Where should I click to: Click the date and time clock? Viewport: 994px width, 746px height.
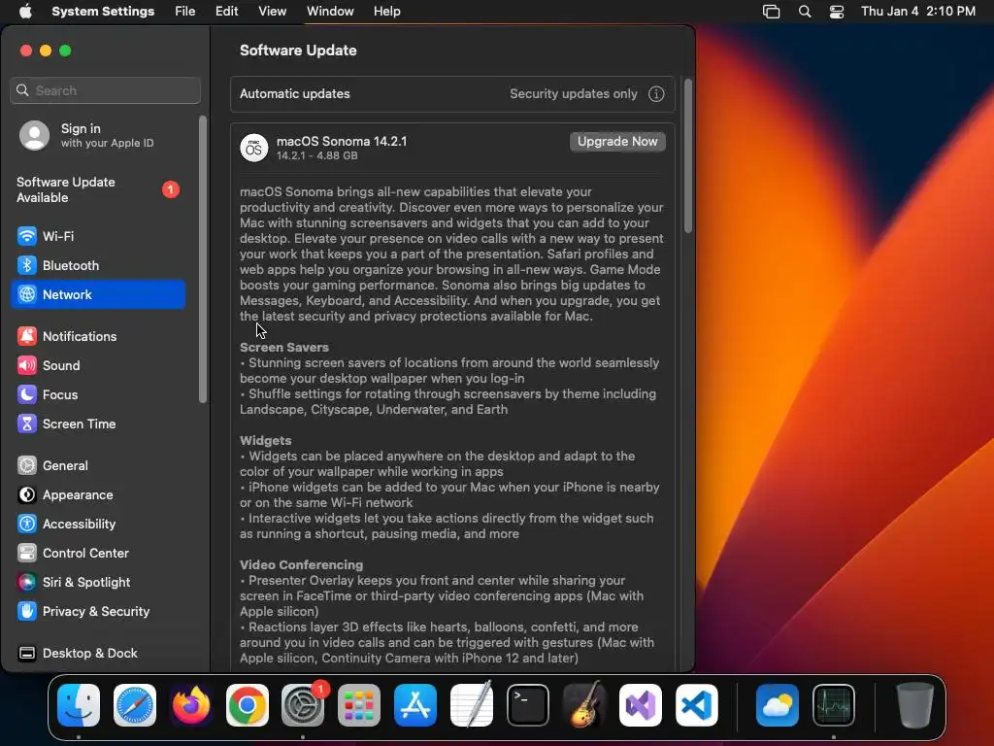click(918, 12)
